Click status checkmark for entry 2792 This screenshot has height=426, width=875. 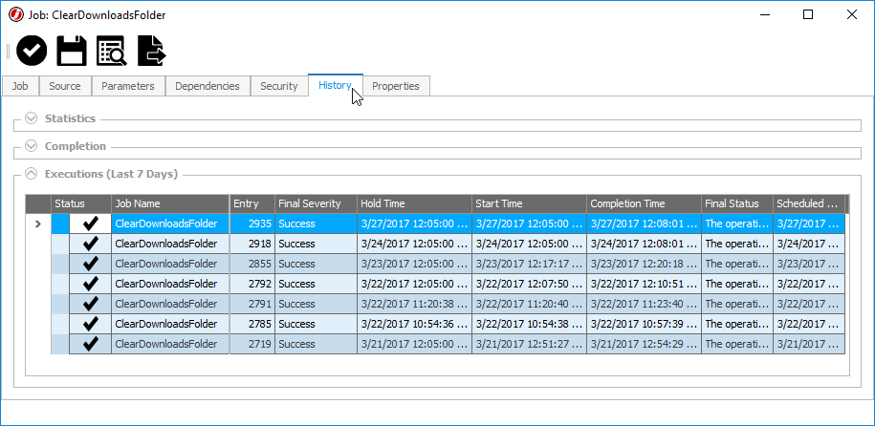click(x=90, y=284)
